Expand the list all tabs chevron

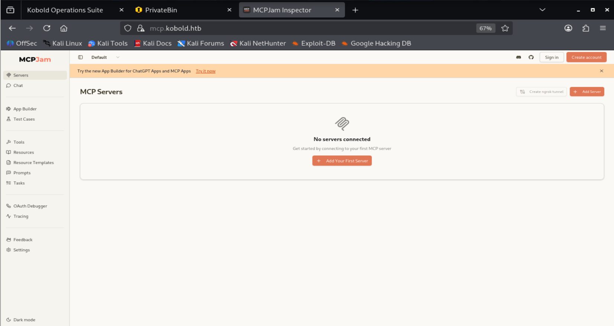542,10
